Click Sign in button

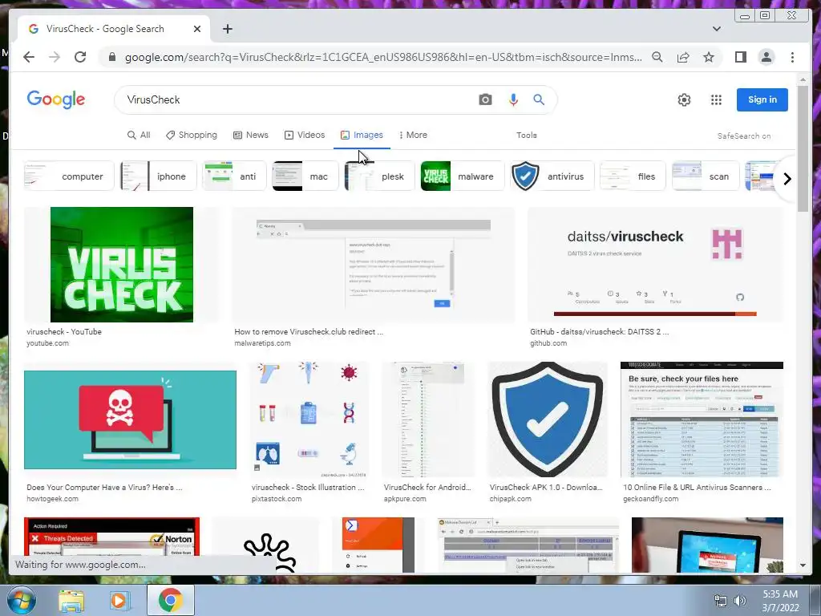[x=762, y=99]
